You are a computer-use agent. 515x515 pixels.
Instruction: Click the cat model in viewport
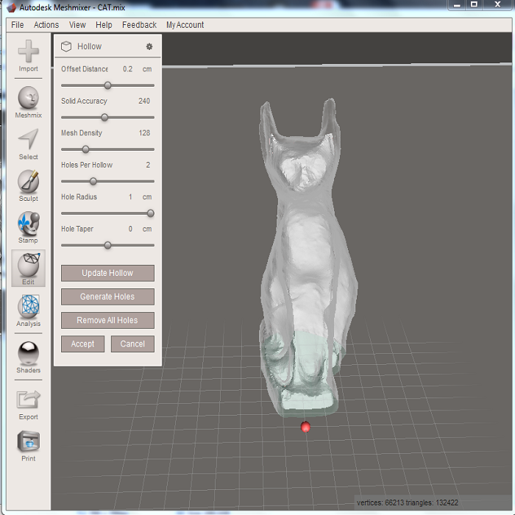click(307, 256)
